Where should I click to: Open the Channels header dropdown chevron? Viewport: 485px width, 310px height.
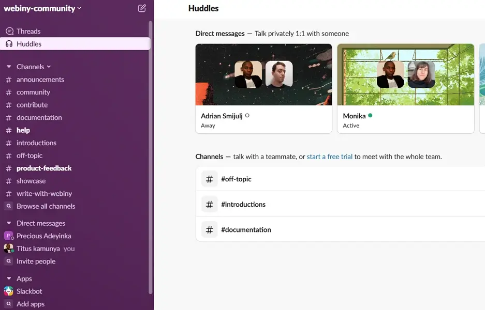pos(49,67)
